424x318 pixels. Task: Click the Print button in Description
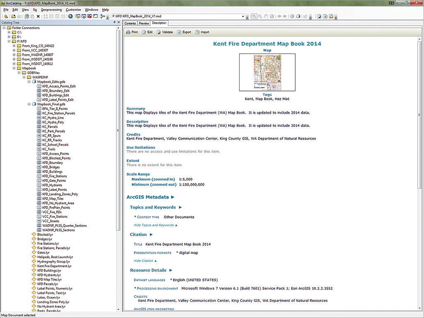point(132,32)
